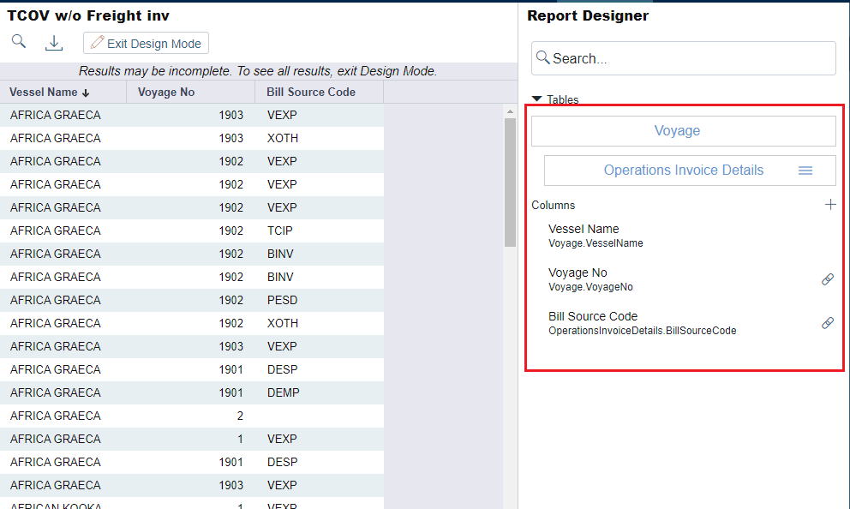
Task: Type in the Report Designer search field
Action: pyautogui.click(x=690, y=58)
